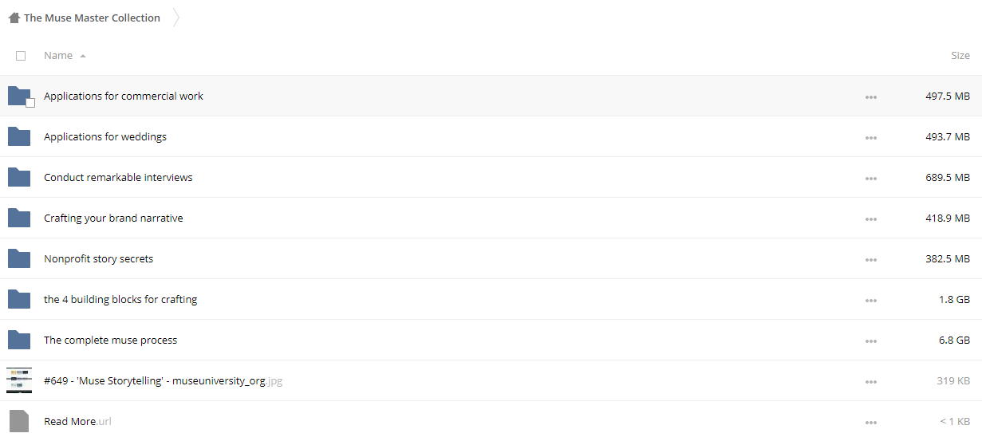Open the Applications for commercial work folder icon

click(x=18, y=96)
